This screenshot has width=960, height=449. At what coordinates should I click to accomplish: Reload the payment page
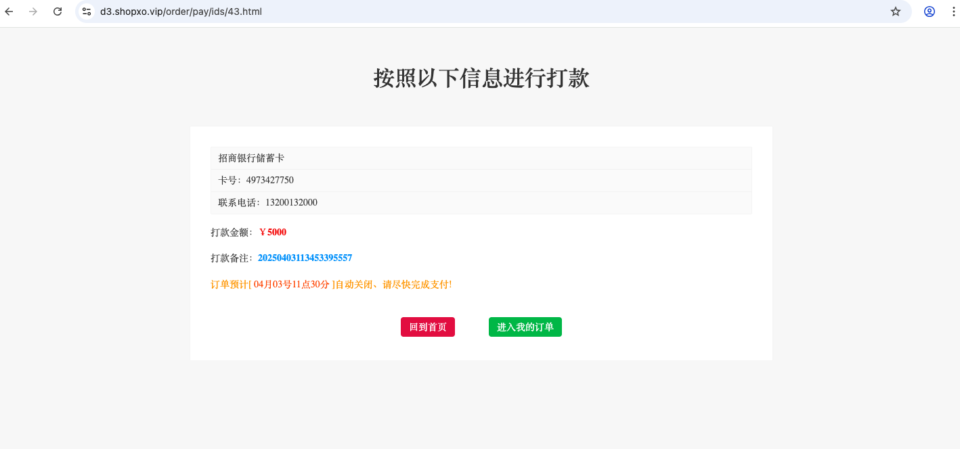pos(58,11)
